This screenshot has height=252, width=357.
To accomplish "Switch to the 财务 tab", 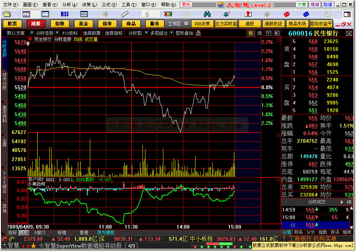I will 298,232.
